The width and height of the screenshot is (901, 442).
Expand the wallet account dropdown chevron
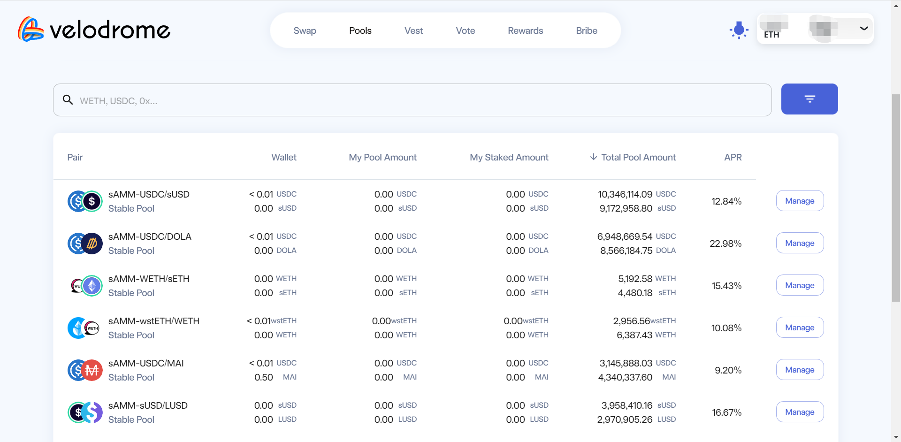[x=864, y=29]
